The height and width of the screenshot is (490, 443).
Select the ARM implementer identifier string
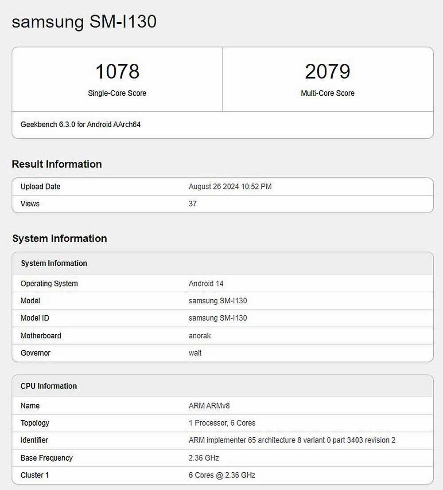[292, 440]
